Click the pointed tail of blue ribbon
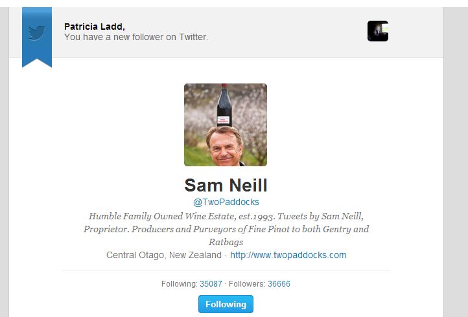This screenshot has height=317, width=468. (37, 63)
